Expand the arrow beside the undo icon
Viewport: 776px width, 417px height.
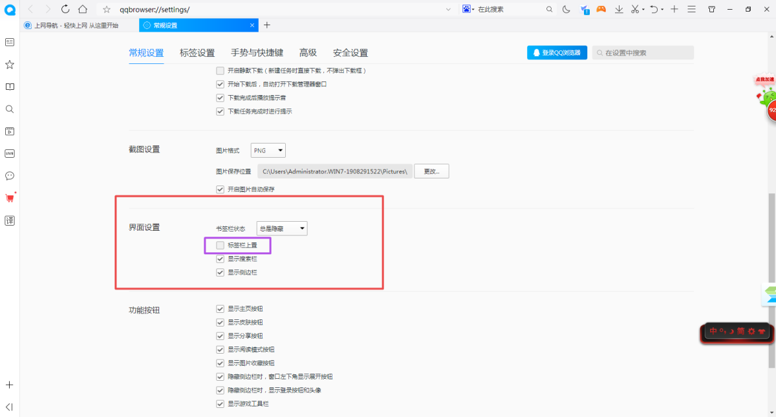click(x=662, y=10)
